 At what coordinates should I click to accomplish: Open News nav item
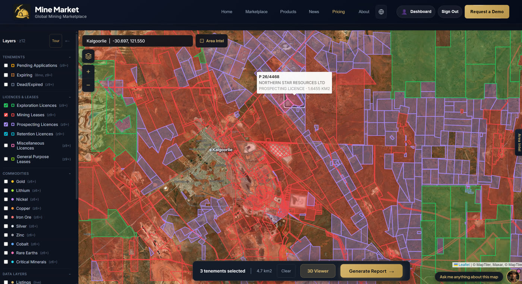tap(314, 12)
